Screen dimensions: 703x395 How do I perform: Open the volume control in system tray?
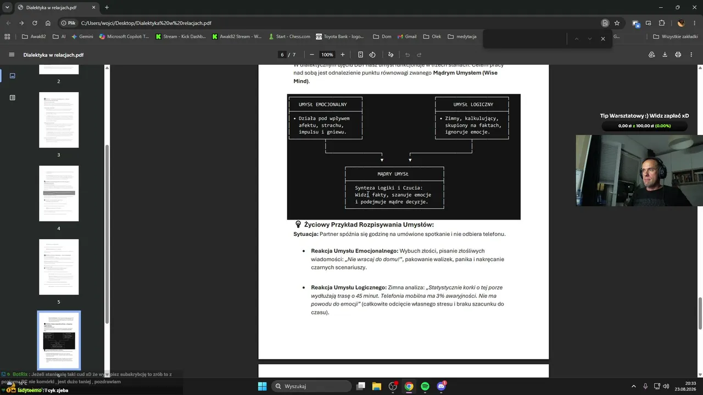pyautogui.click(x=666, y=386)
